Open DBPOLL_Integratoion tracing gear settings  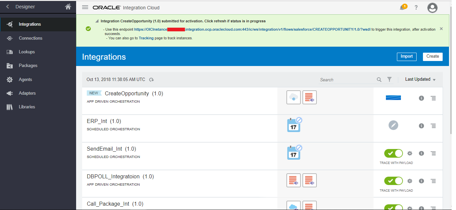[x=410, y=181]
